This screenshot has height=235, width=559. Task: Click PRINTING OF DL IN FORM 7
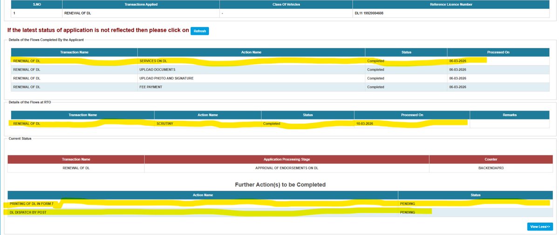click(x=31, y=204)
